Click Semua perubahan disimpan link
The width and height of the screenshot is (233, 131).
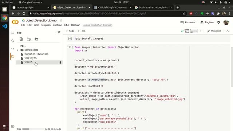98,25
